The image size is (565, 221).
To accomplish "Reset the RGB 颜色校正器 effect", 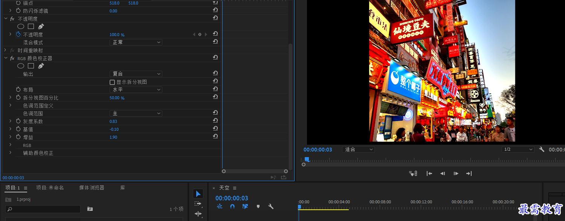I will click(x=215, y=58).
